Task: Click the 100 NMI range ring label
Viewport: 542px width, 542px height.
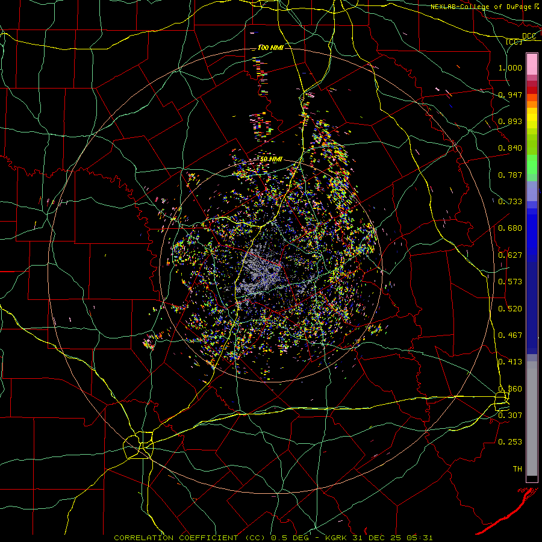Action: (270, 48)
